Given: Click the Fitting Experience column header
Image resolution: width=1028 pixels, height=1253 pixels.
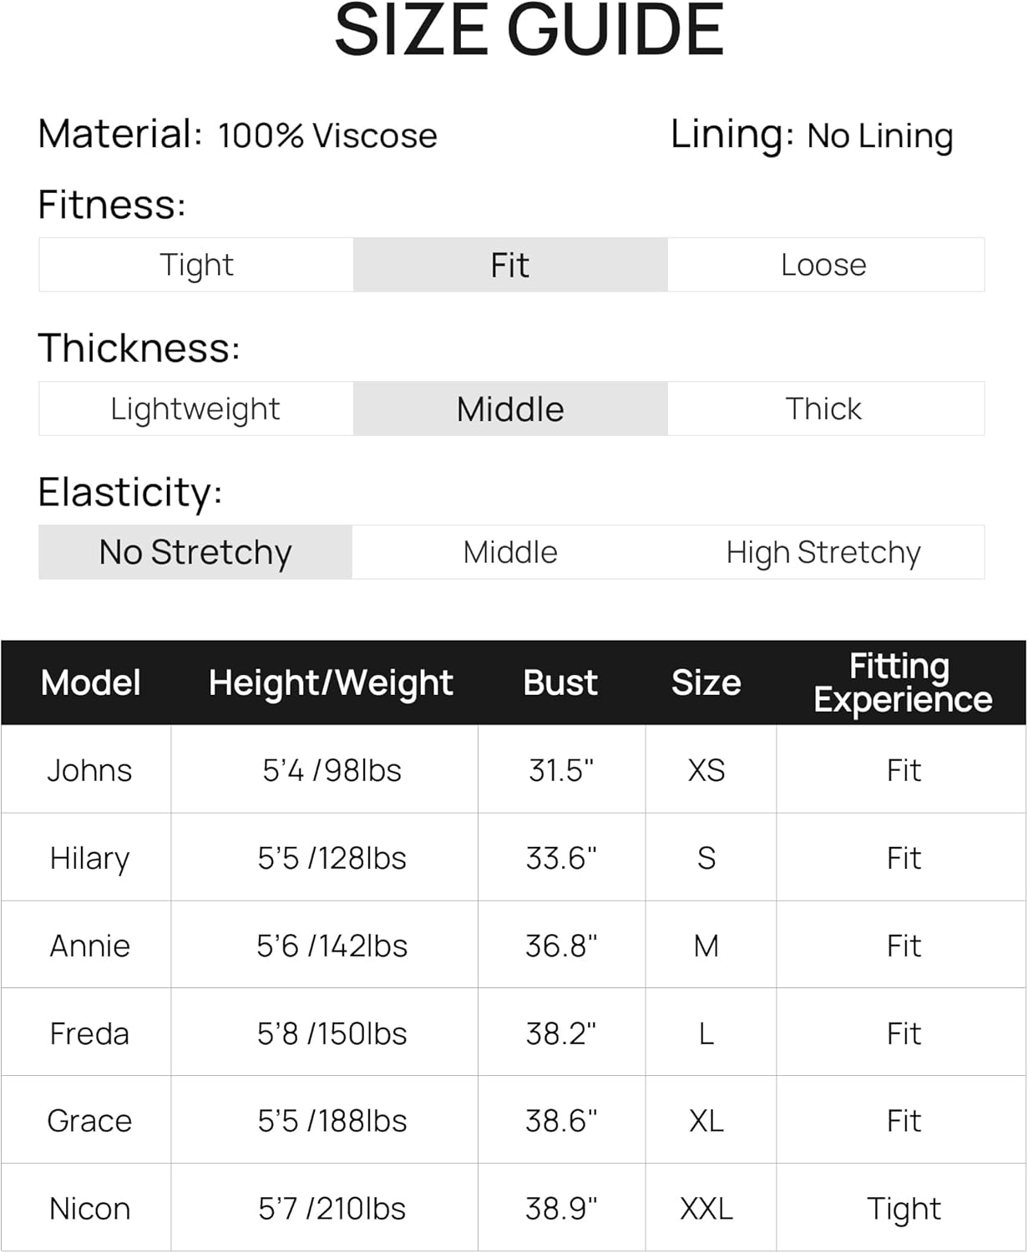Looking at the screenshot, I should [x=903, y=682].
